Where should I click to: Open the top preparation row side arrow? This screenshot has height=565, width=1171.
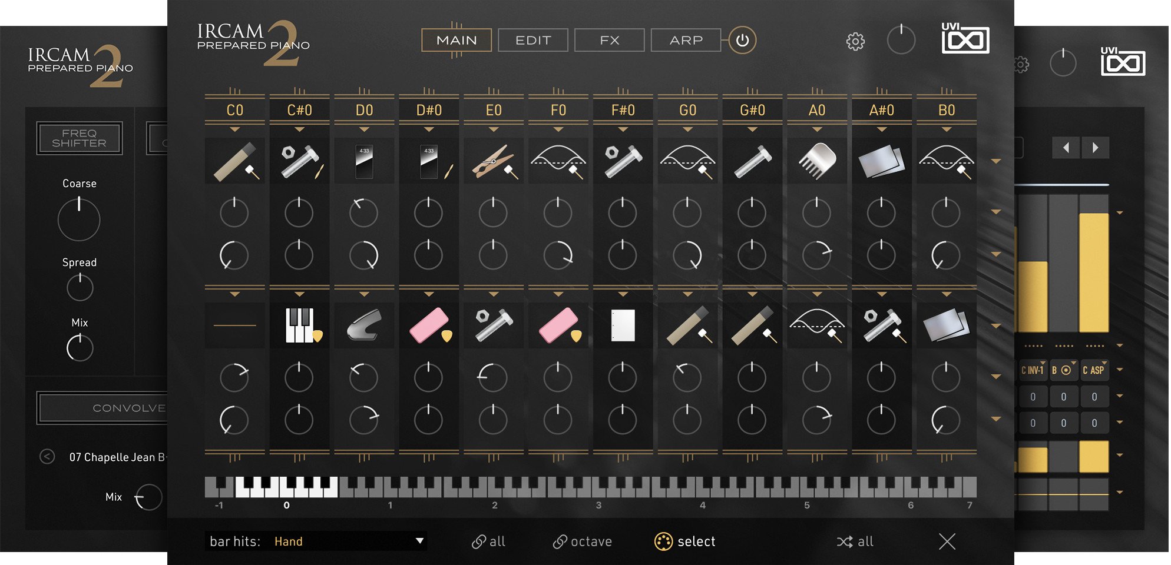coord(996,161)
